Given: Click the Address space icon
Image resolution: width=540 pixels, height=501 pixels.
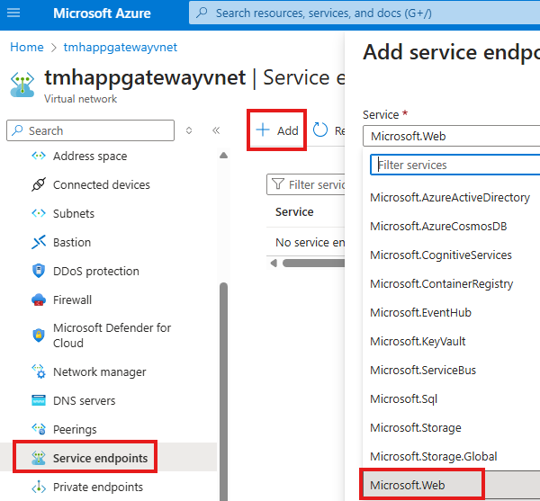Looking at the screenshot, I should pos(39,156).
